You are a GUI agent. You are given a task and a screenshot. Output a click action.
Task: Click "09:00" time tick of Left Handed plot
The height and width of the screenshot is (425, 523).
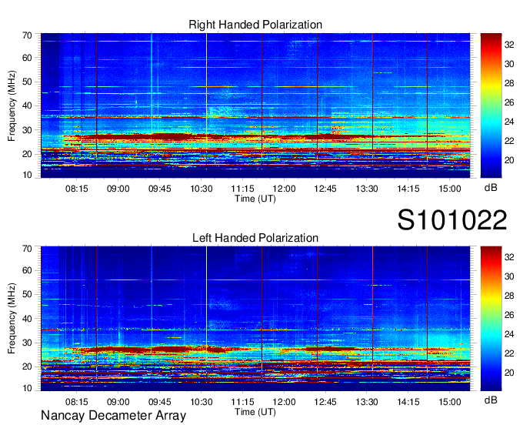click(x=118, y=402)
